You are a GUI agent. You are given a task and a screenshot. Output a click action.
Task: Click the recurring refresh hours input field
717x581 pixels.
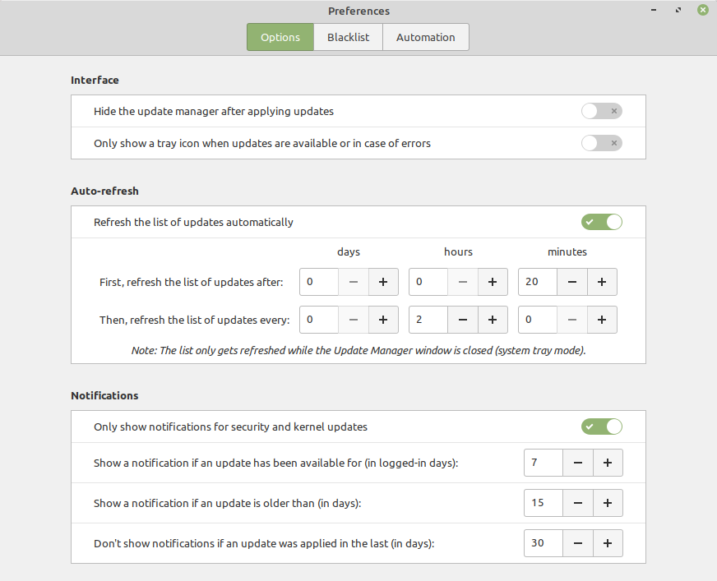tap(428, 320)
